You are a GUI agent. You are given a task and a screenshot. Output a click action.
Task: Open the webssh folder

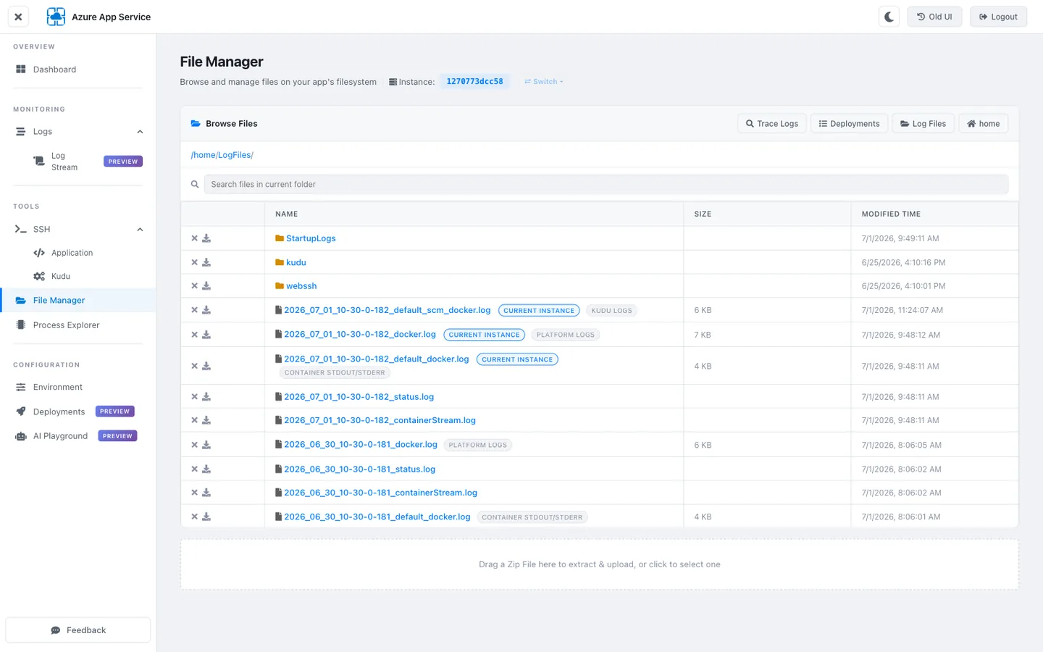pyautogui.click(x=301, y=286)
